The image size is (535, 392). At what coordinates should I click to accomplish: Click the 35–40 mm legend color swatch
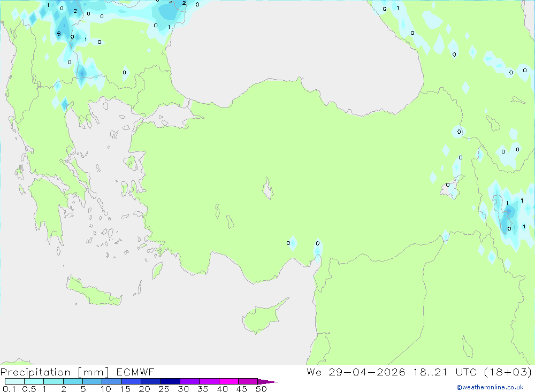[x=209, y=381]
